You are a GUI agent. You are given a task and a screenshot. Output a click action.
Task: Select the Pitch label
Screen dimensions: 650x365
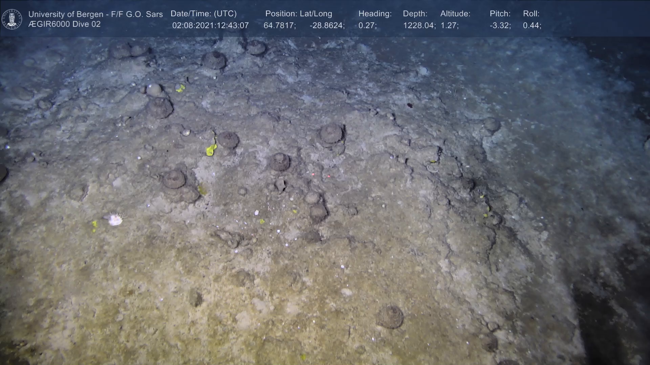[x=500, y=14]
